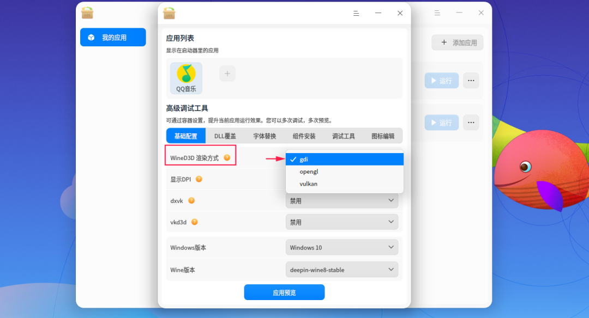Open the hamburger menu of the rightmost window
The height and width of the screenshot is (318, 589).
coord(437,13)
